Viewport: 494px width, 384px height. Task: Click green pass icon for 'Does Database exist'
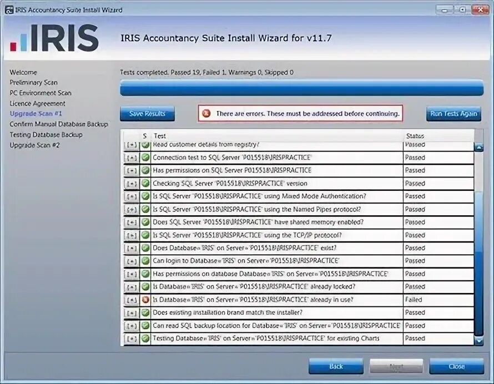[145, 247]
